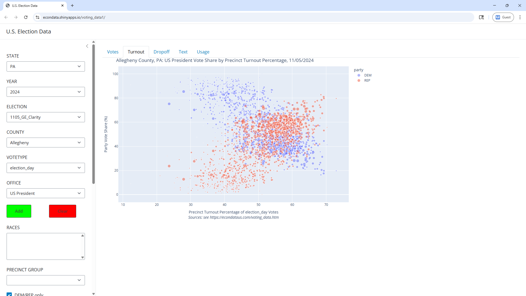Click inside the RACES list box
This screenshot has width=526, height=296.
44,246
